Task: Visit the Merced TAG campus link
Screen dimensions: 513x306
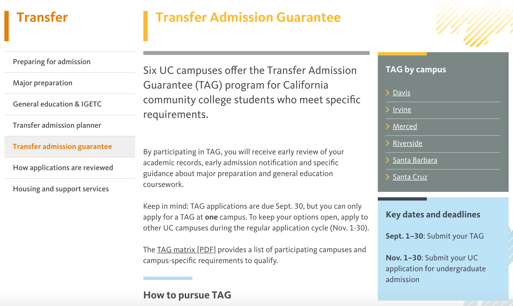Action: click(x=405, y=126)
